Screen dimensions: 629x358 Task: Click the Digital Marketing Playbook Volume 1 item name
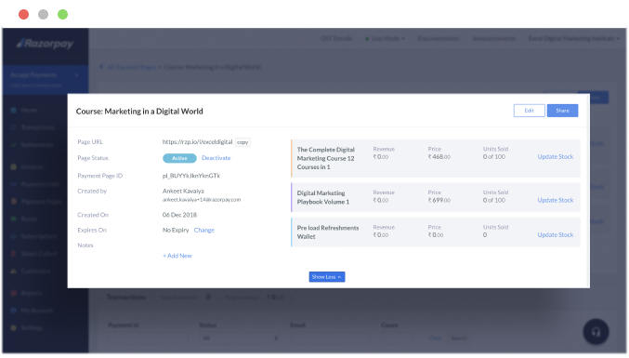pyautogui.click(x=323, y=197)
